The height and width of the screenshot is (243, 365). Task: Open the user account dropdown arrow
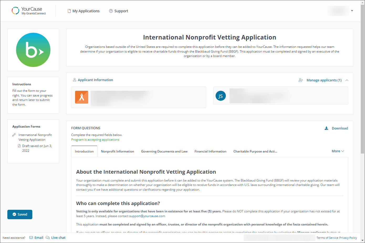(352, 11)
